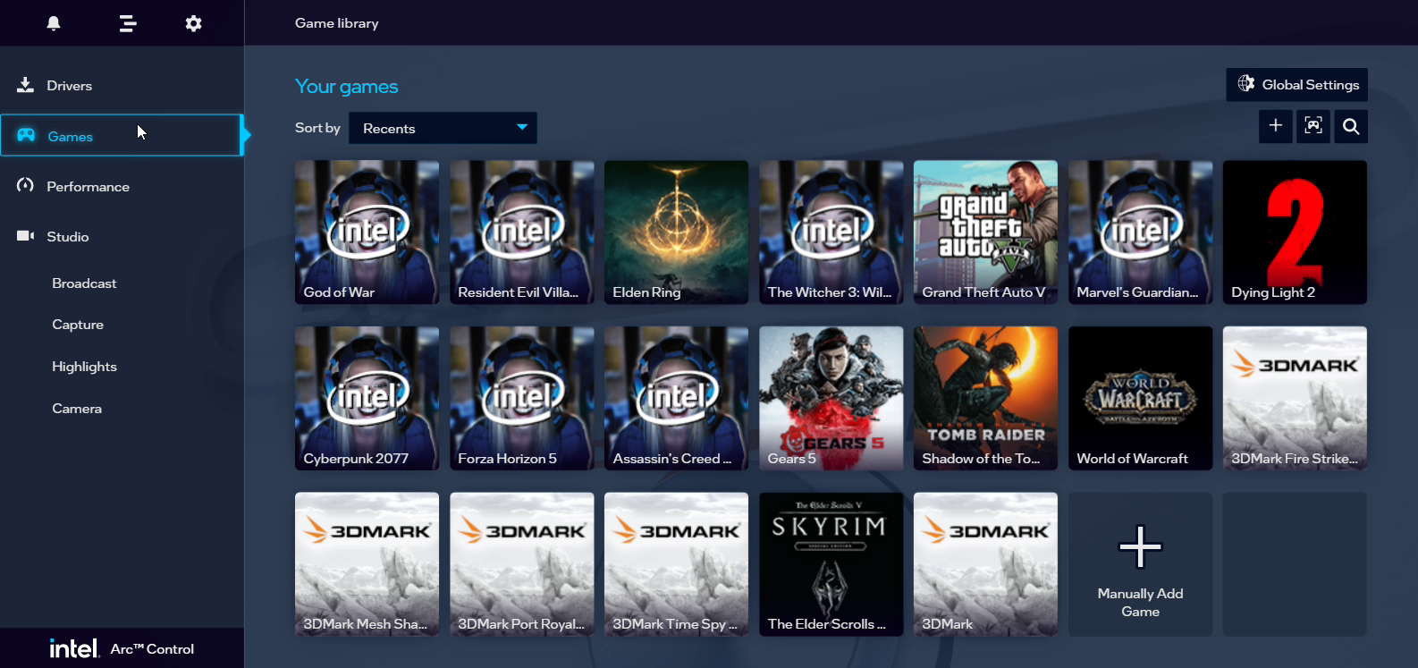The height and width of the screenshot is (668, 1418).
Task: Click the search magnifier icon
Action: click(1351, 126)
